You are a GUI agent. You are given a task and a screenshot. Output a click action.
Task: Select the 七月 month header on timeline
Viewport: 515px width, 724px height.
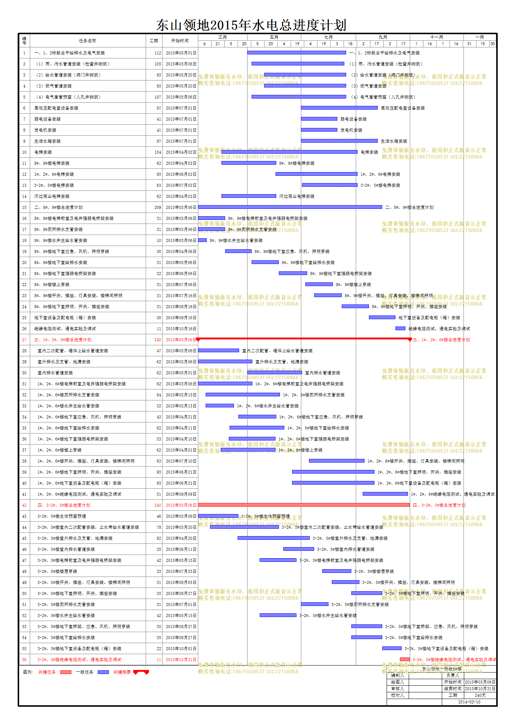click(x=328, y=37)
